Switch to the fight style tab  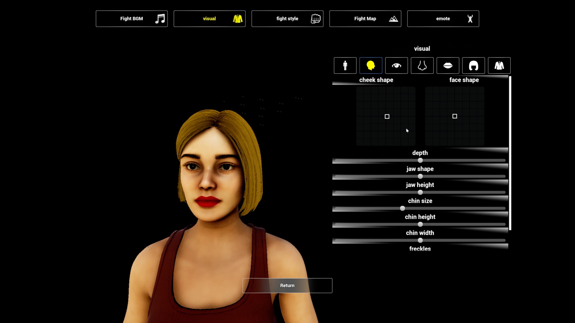287,19
